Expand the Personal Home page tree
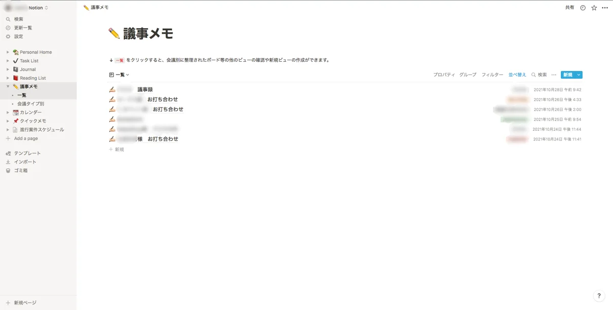613x310 pixels. [8, 52]
